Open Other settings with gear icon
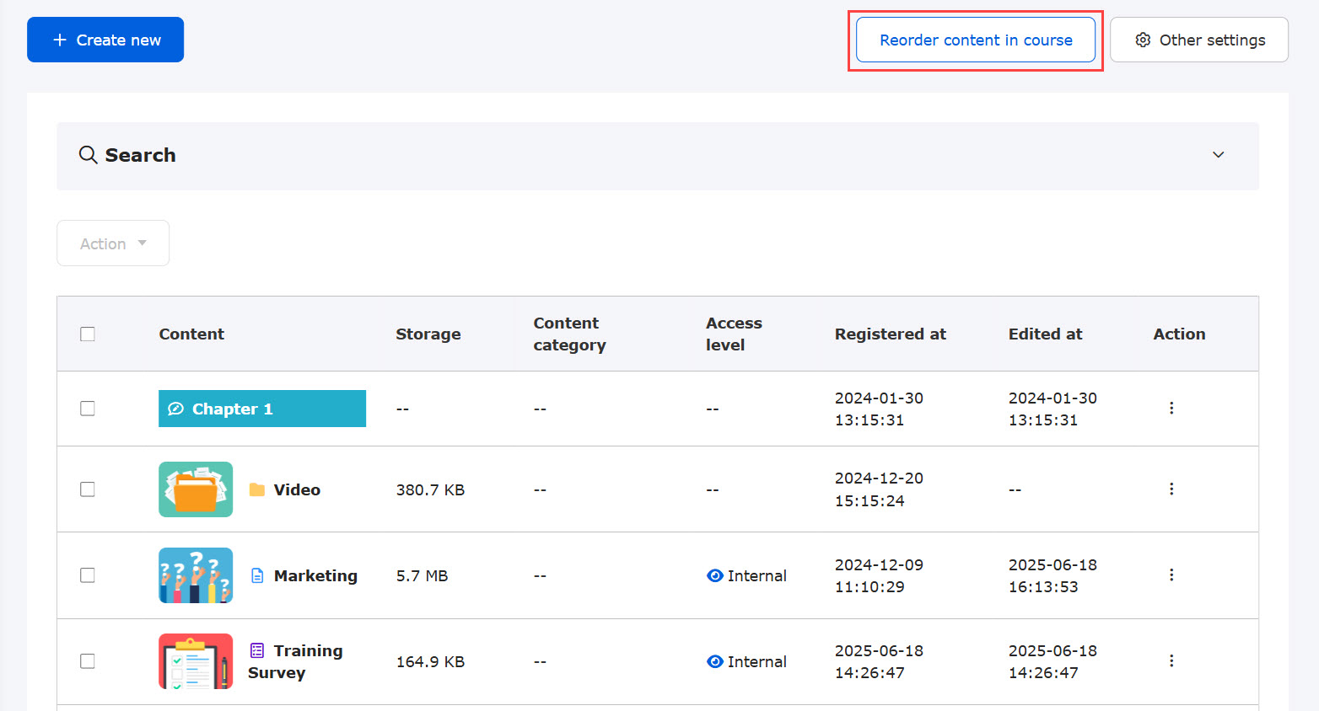1319x711 pixels. tap(1198, 40)
